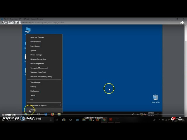
Task: Click the YouTube share arrow icon
Action: pyautogui.click(x=182, y=22)
